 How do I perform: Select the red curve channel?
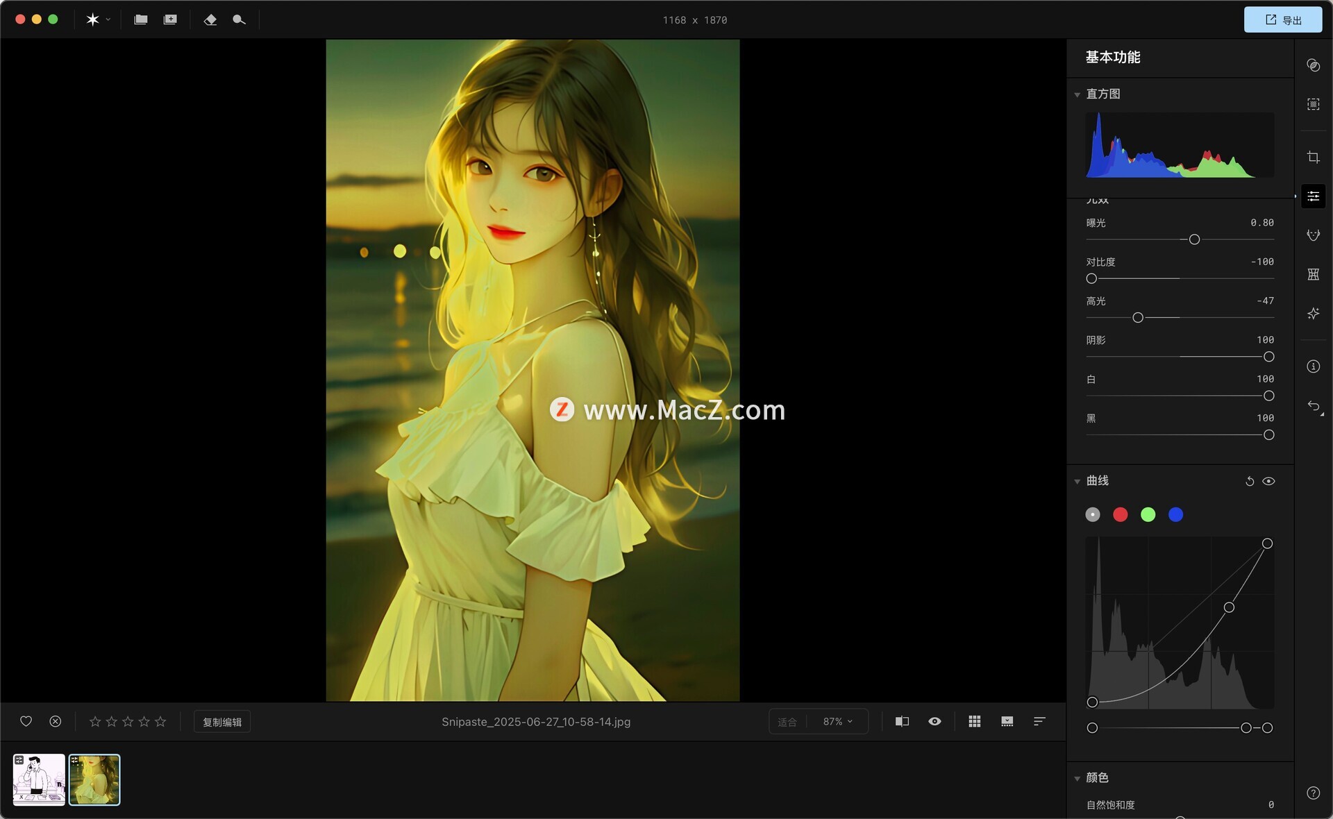(x=1120, y=514)
